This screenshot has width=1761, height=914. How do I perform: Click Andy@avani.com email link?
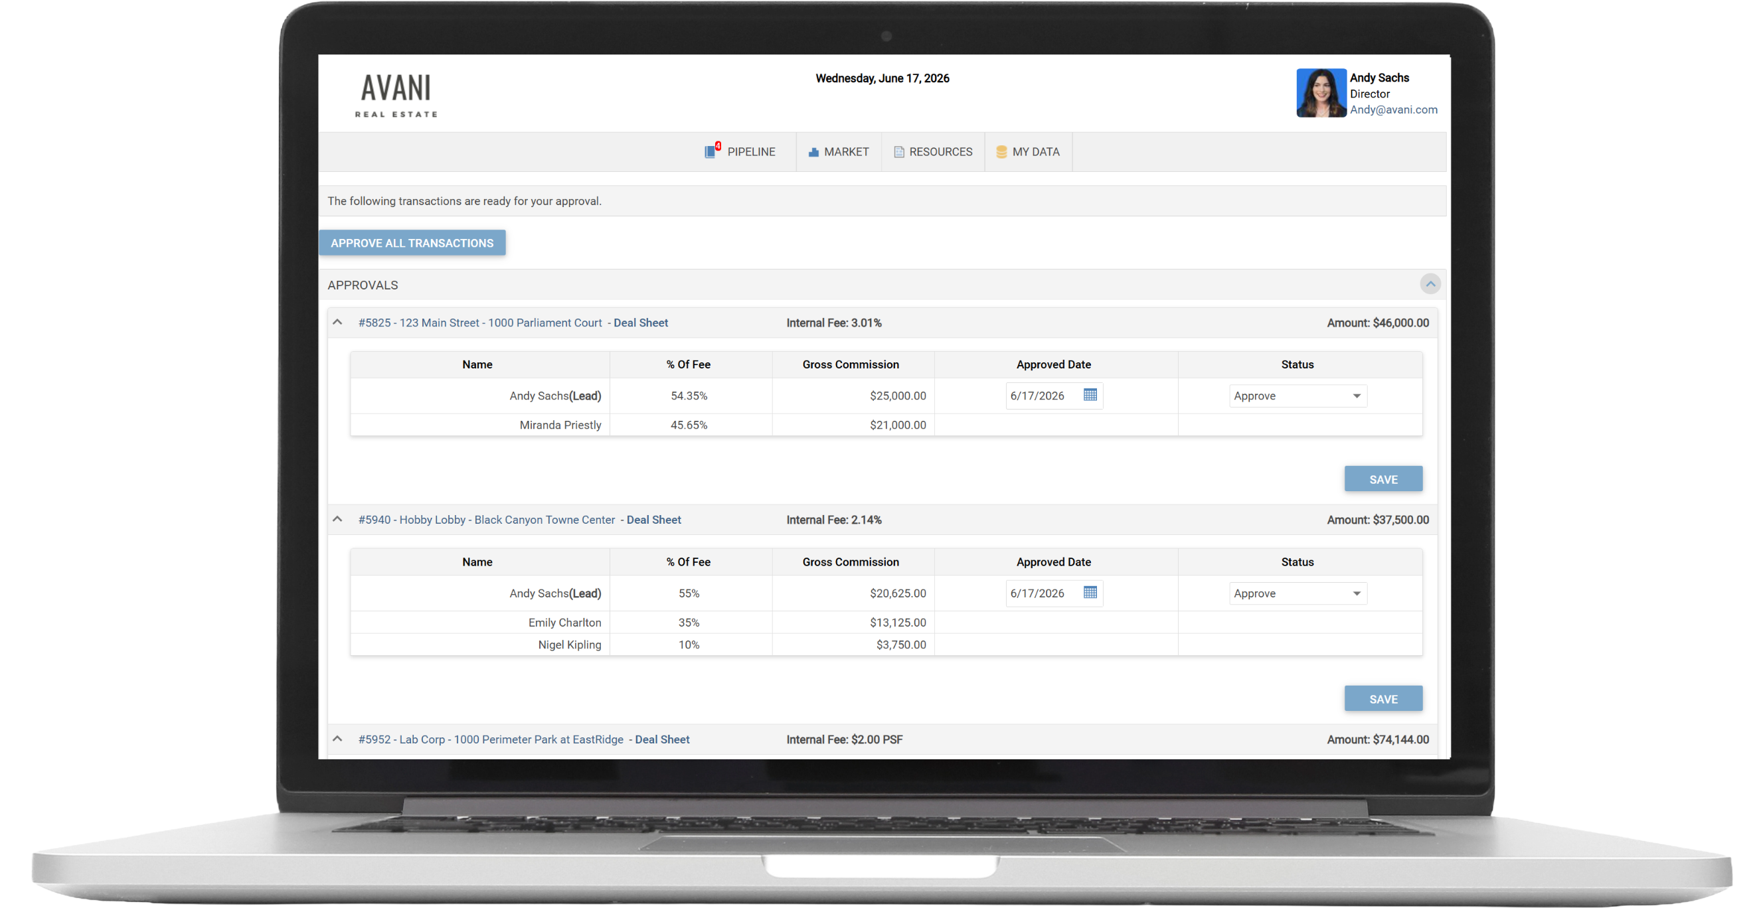[x=1392, y=110]
